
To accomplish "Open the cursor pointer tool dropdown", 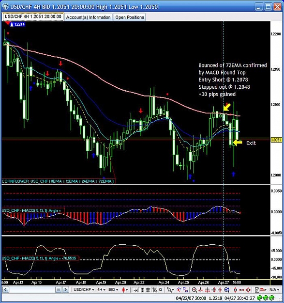I will [x=170, y=290].
